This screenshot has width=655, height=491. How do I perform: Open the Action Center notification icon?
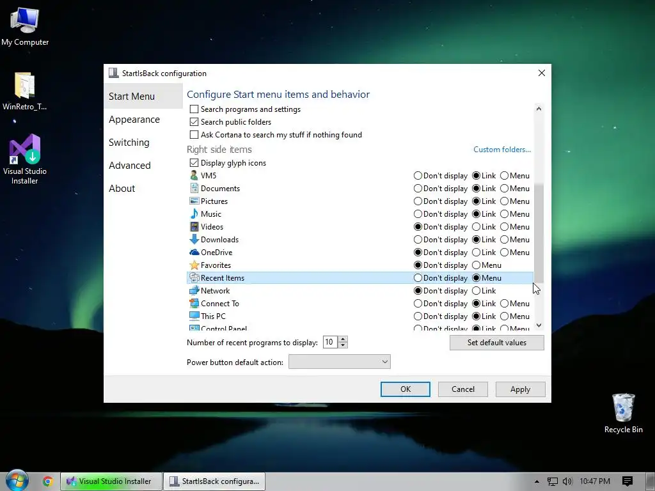pyautogui.click(x=627, y=481)
